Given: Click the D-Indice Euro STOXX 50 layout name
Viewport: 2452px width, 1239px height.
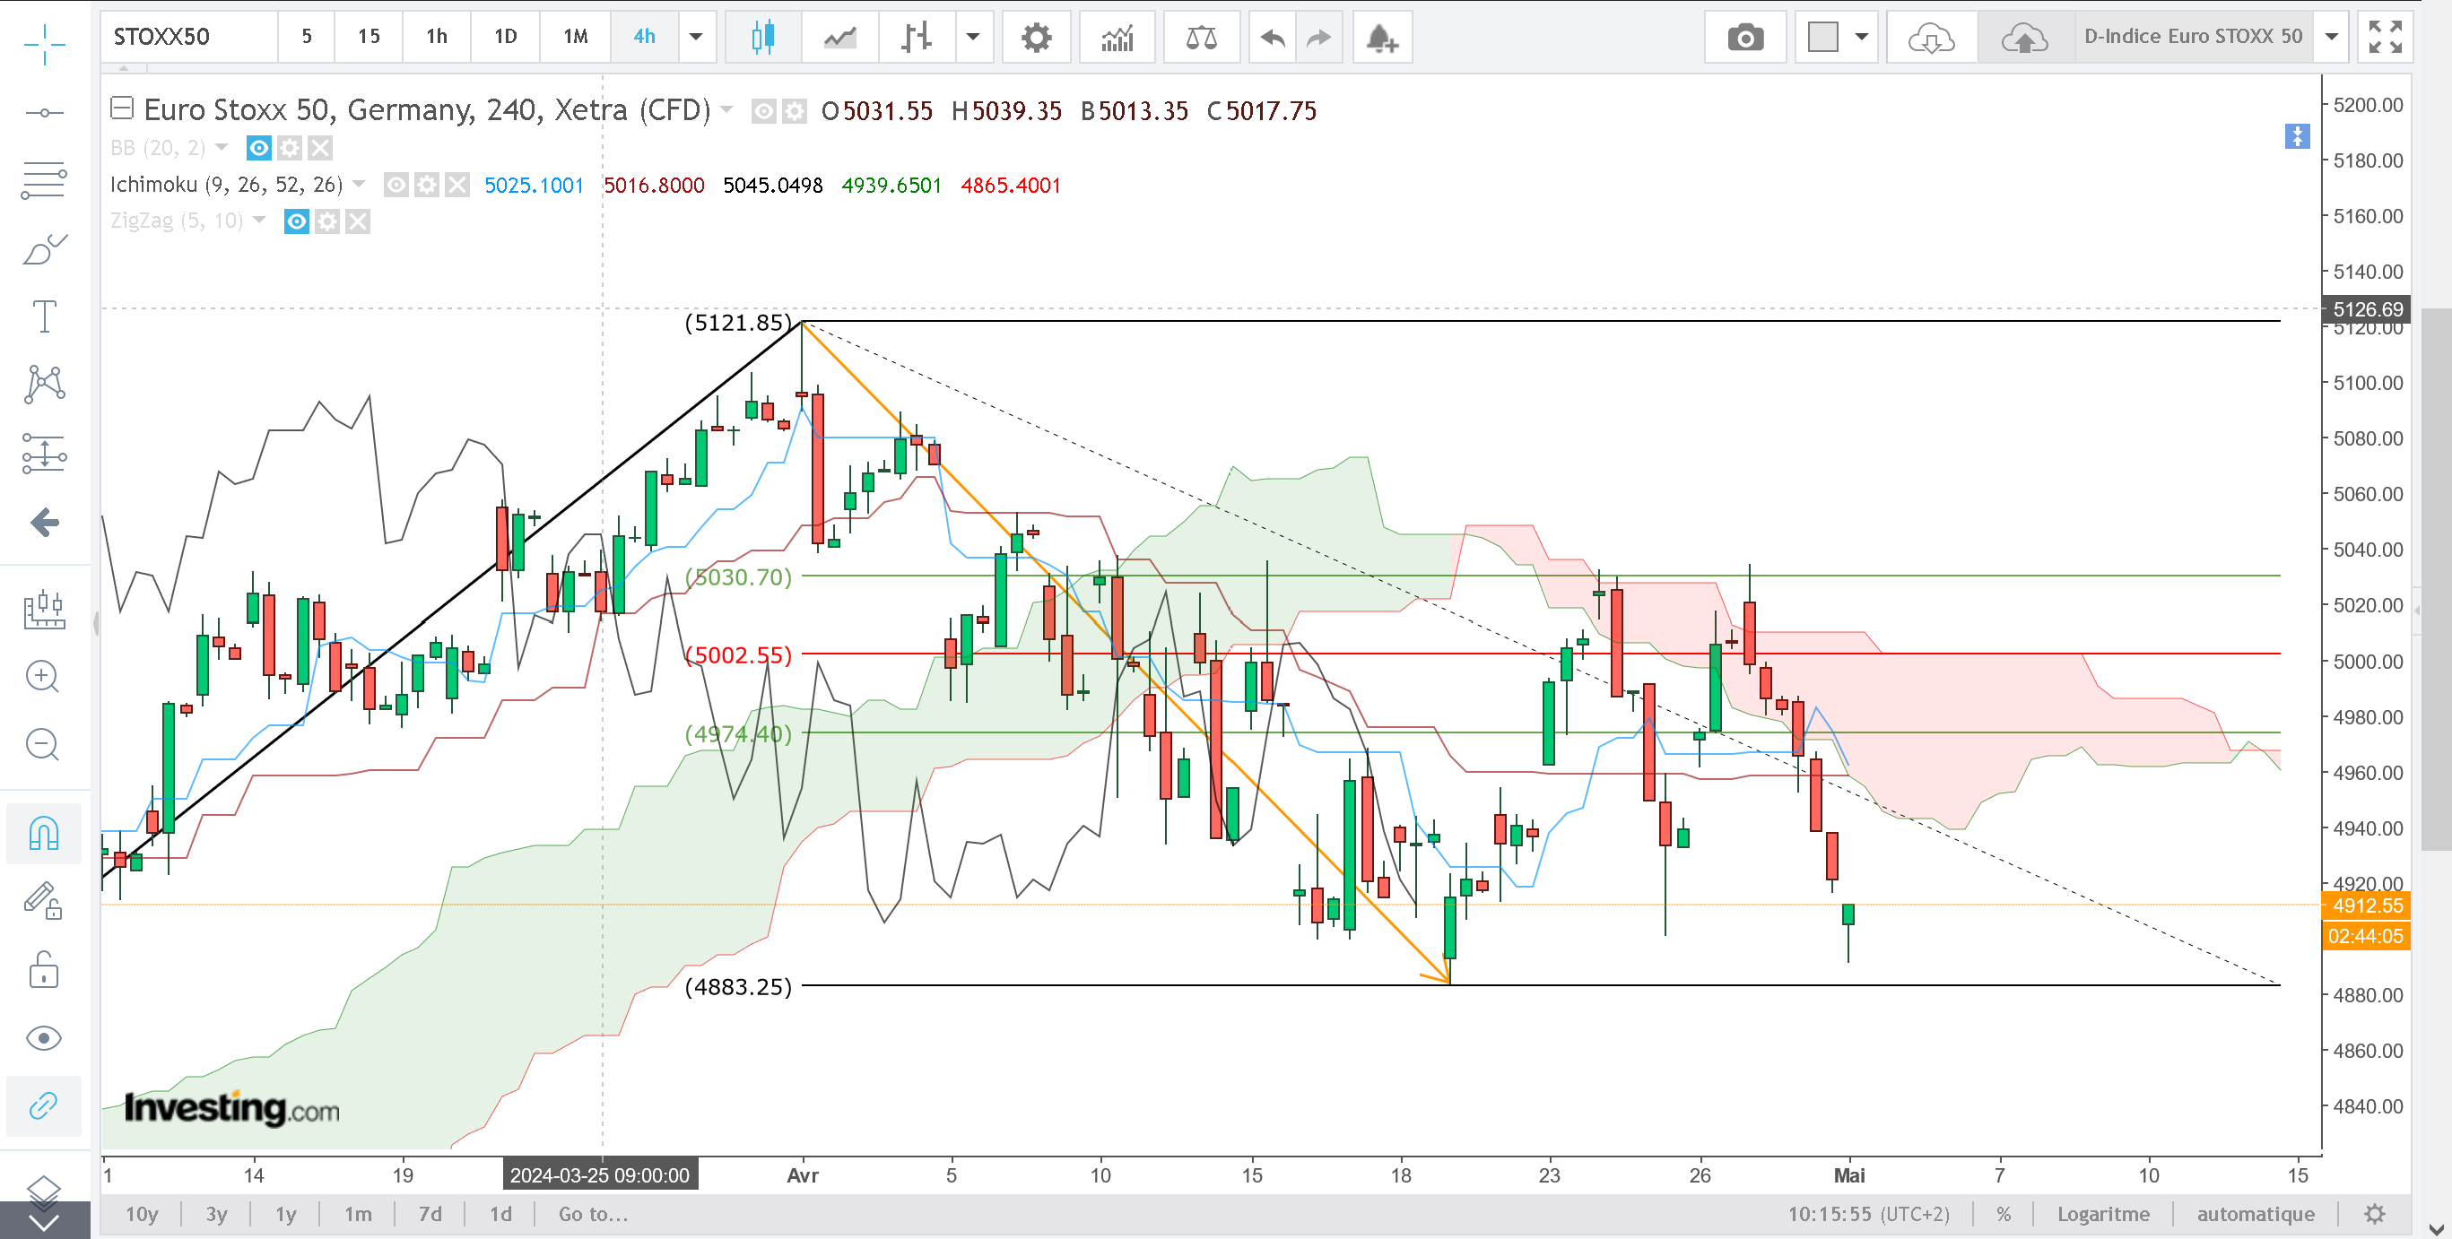Looking at the screenshot, I should pyautogui.click(x=2192, y=37).
